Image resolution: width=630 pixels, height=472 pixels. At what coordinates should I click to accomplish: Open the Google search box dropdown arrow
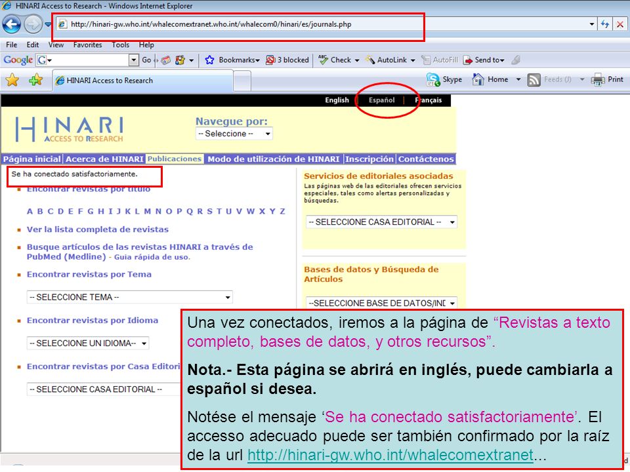coord(134,60)
